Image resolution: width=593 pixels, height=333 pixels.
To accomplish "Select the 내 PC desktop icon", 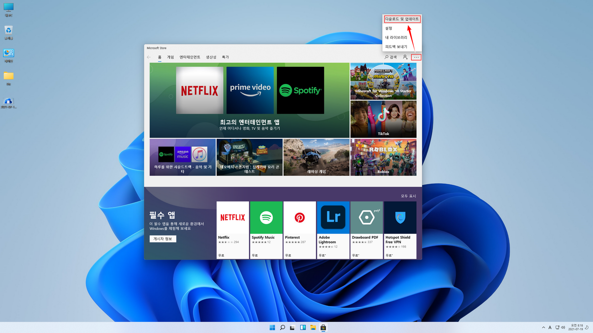I will click(x=9, y=10).
